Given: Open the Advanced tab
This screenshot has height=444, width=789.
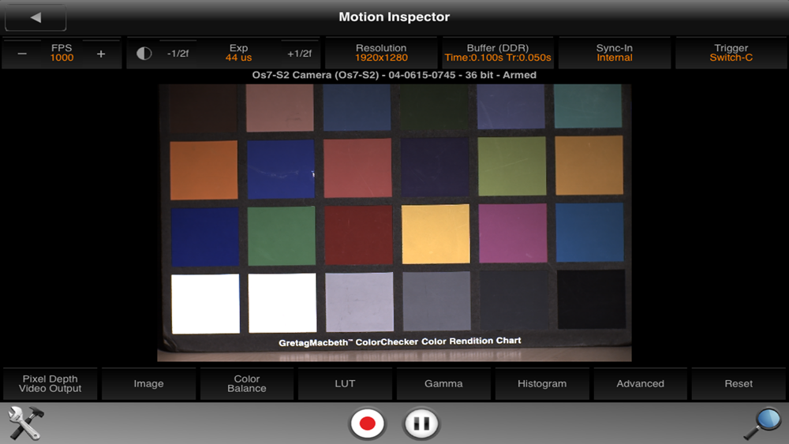Looking at the screenshot, I should [x=640, y=383].
